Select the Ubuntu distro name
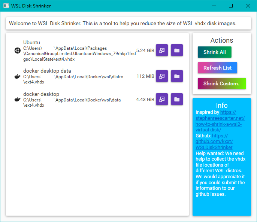This screenshot has width=257, height=222. click(31, 42)
